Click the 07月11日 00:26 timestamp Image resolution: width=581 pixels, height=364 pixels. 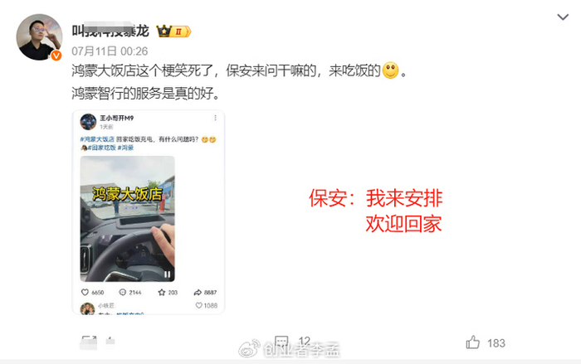110,51
